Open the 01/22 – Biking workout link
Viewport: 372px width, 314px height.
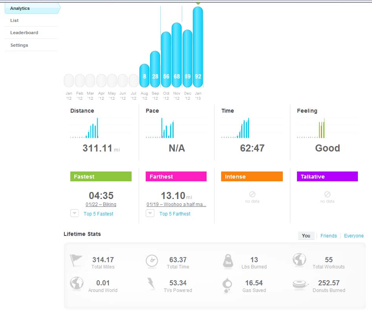pyautogui.click(x=101, y=204)
